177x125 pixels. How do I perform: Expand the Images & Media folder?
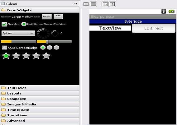tap(40, 104)
